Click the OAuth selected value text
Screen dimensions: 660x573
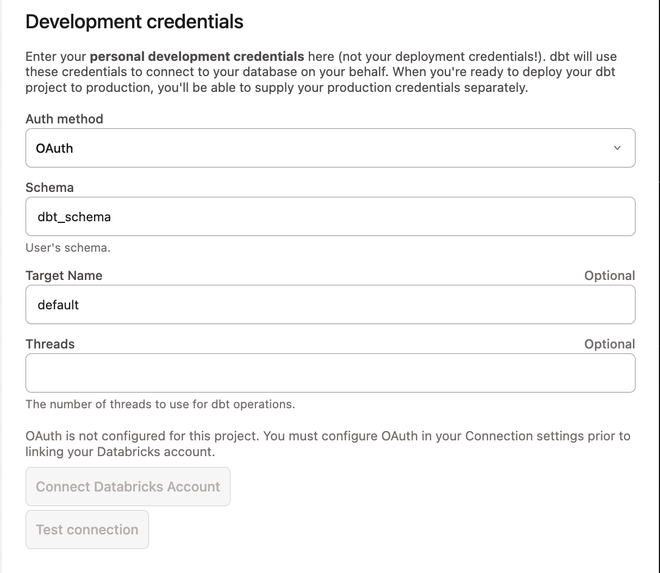[54, 148]
